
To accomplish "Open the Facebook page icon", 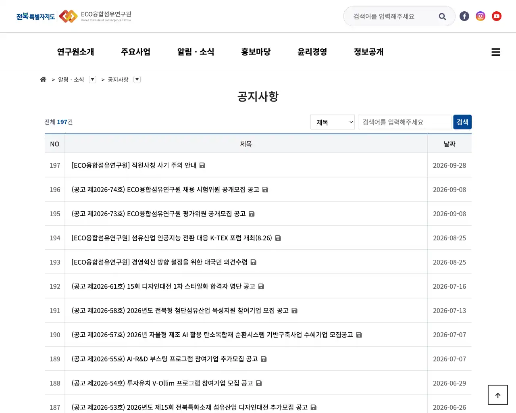I will click(x=464, y=16).
